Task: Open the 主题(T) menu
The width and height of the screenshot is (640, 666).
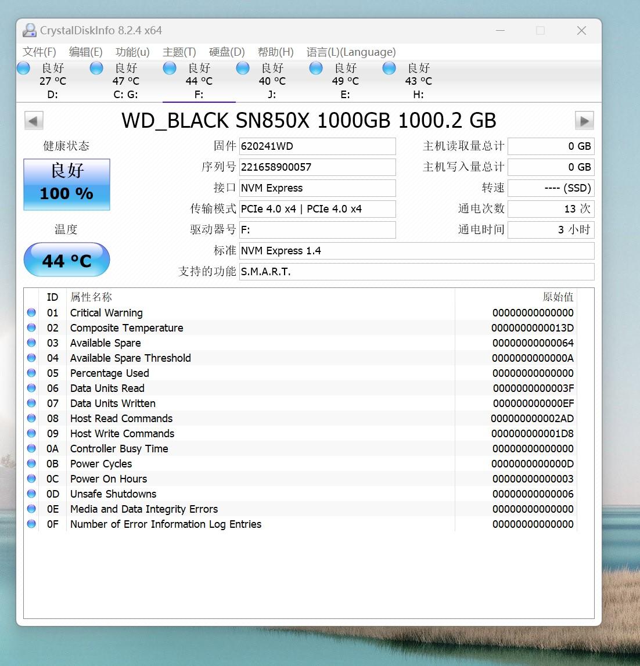Action: click(x=179, y=52)
